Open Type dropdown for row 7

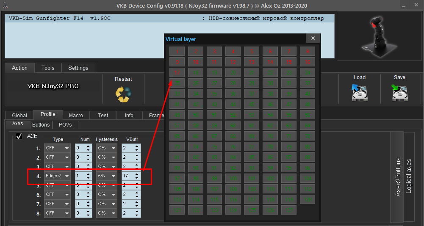pos(57,204)
